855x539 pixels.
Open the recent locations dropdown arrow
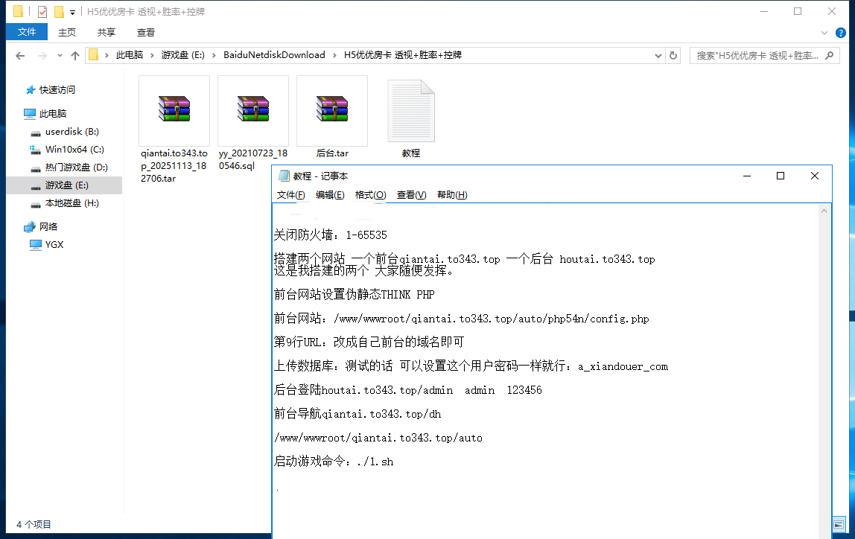pos(59,56)
